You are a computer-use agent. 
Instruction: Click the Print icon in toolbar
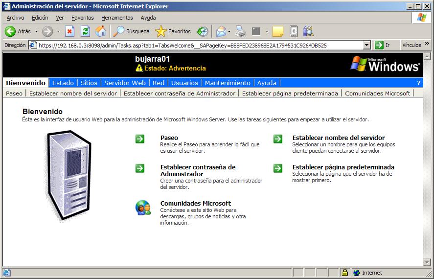tap(240, 31)
